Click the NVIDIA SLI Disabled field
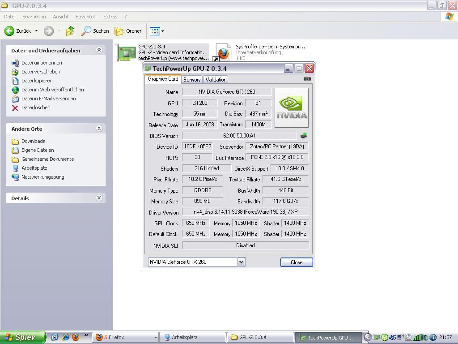Viewport: 458px width, 344px height. click(x=246, y=245)
